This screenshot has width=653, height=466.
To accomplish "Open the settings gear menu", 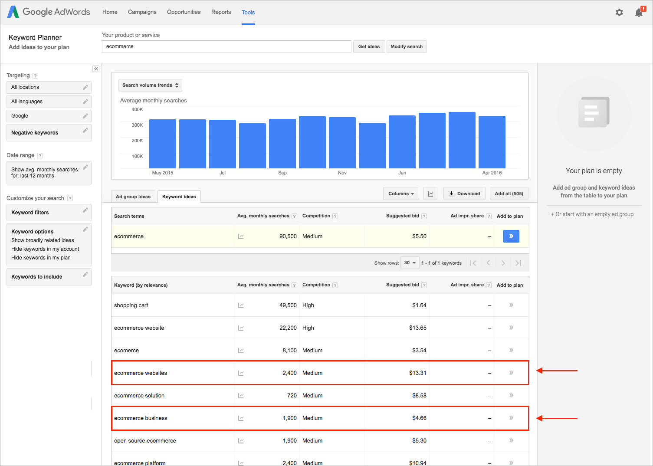I will click(619, 13).
